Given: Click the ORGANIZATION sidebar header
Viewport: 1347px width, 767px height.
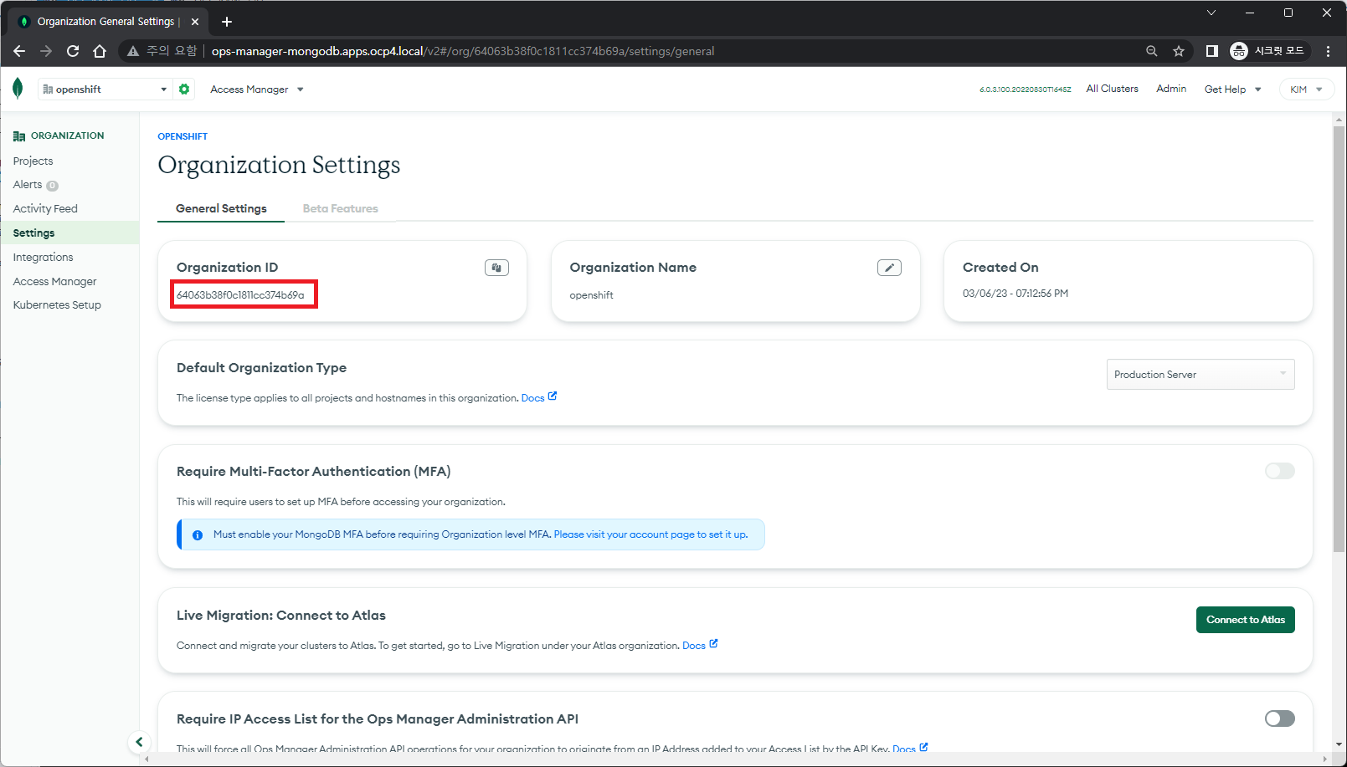Looking at the screenshot, I should coord(59,136).
